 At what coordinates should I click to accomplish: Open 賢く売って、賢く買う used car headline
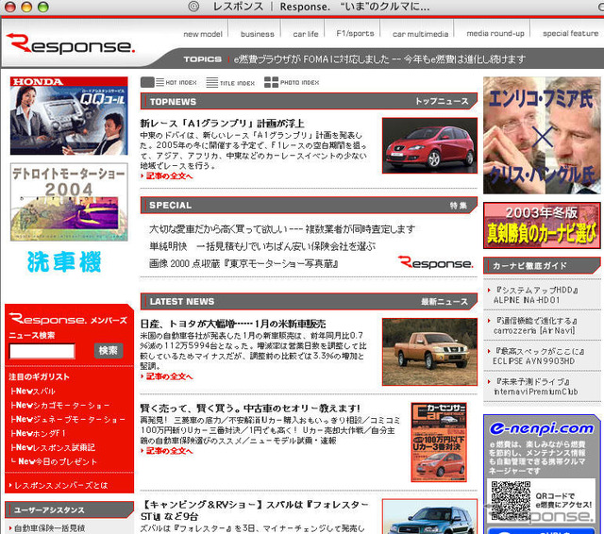click(x=250, y=408)
